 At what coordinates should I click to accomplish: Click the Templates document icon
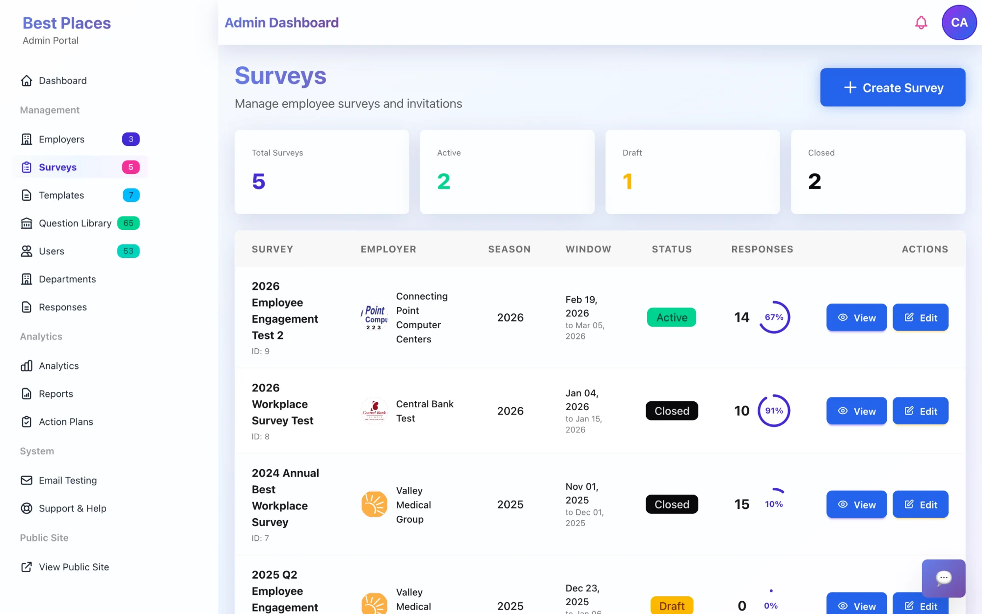click(27, 195)
